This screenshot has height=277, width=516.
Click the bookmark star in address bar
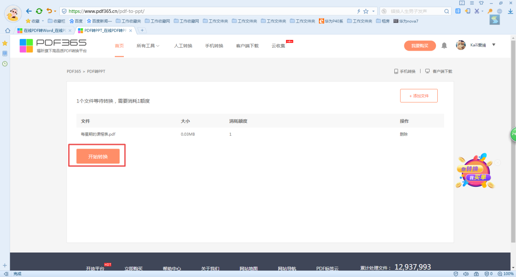(366, 11)
